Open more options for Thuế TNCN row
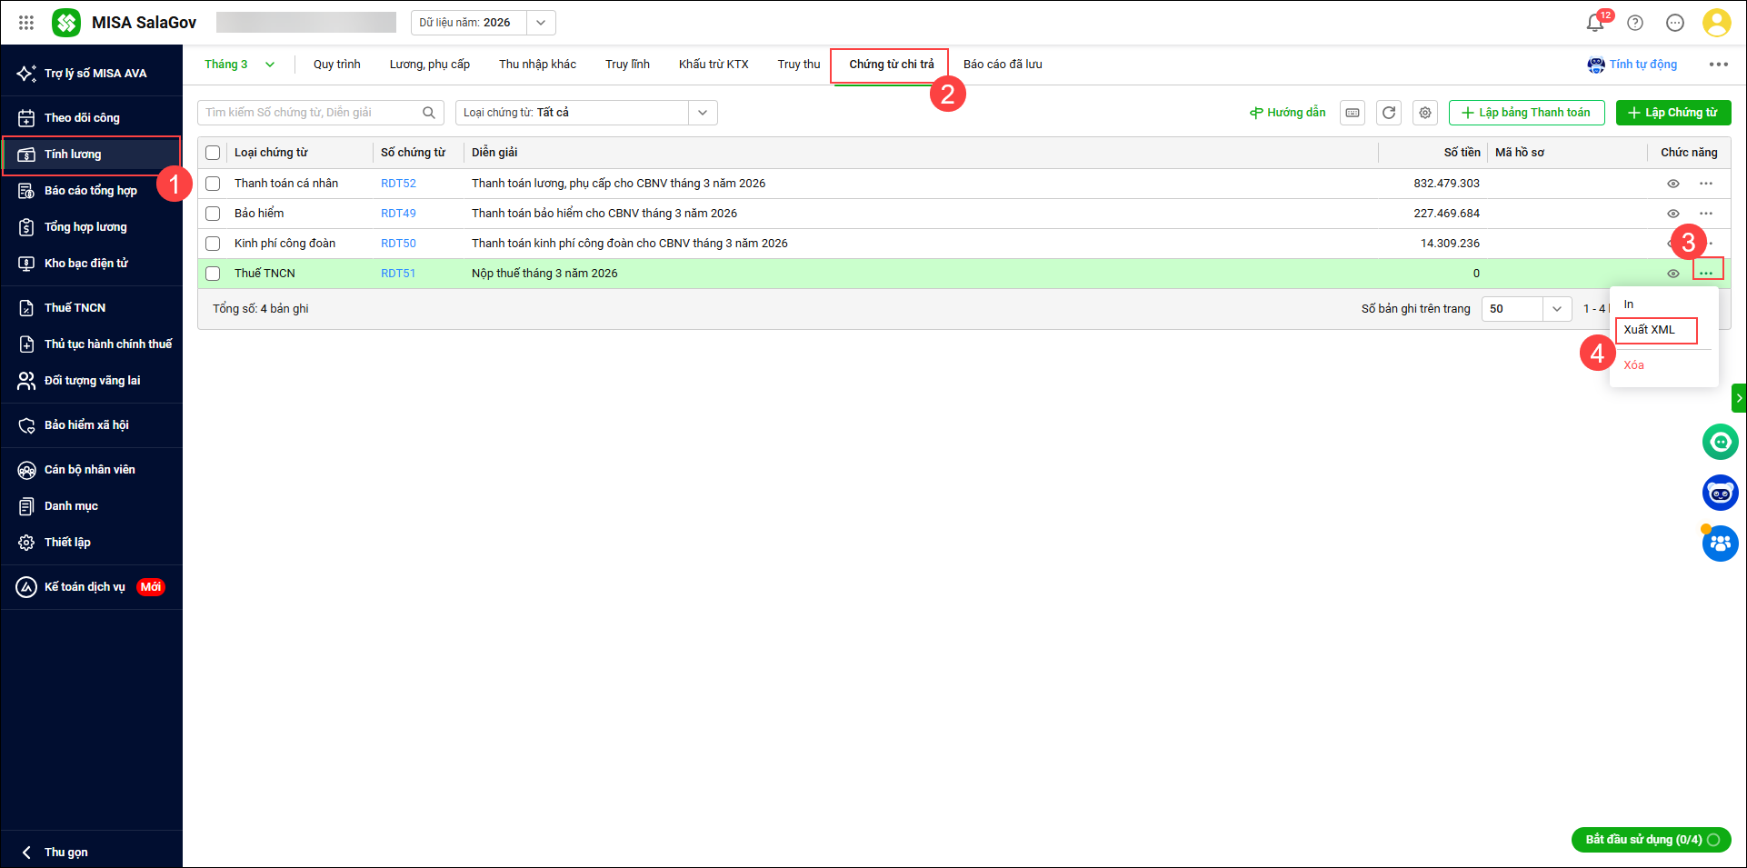This screenshot has width=1747, height=868. (x=1706, y=273)
